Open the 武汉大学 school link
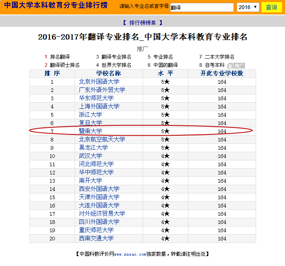The image size is (285, 266). pos(90,156)
